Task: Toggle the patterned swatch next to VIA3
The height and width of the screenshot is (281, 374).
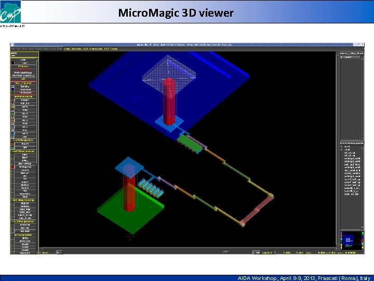Action: coord(12,117)
